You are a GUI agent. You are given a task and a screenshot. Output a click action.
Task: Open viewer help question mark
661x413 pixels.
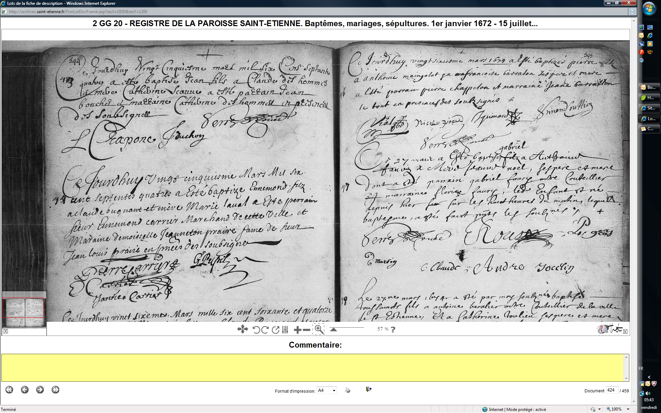click(393, 329)
